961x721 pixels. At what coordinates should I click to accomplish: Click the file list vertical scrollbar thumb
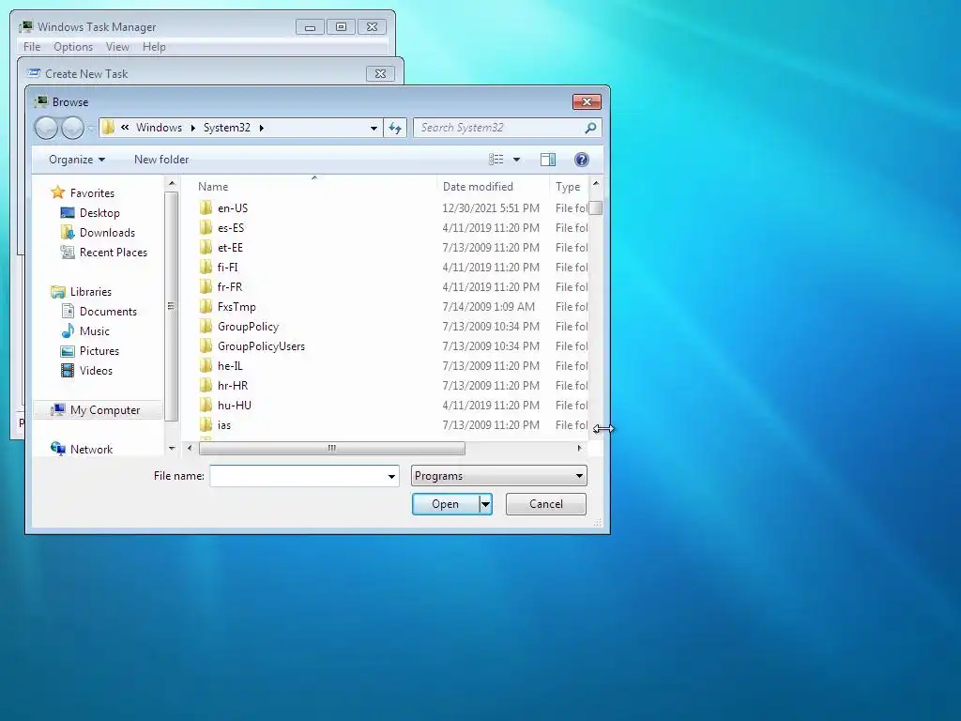point(596,207)
